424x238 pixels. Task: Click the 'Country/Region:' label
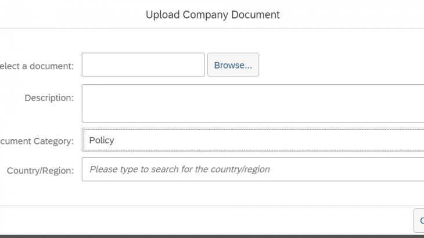(40, 170)
